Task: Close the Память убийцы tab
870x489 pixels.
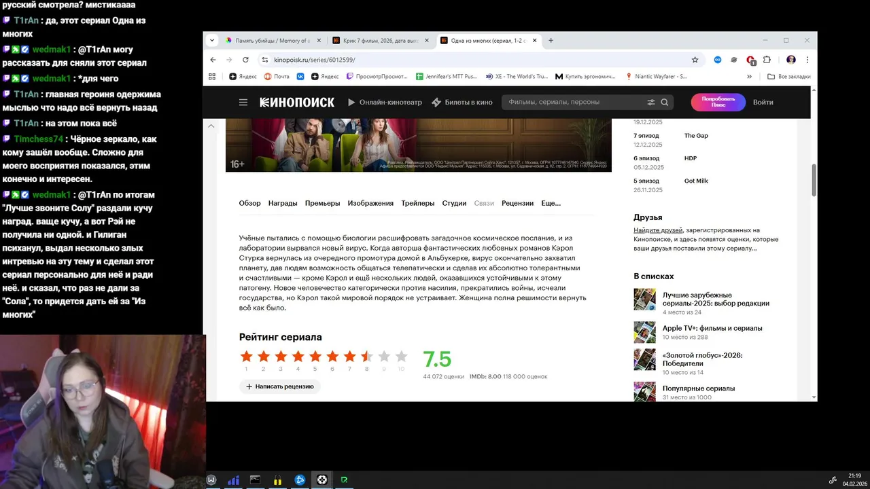Action: click(x=317, y=40)
